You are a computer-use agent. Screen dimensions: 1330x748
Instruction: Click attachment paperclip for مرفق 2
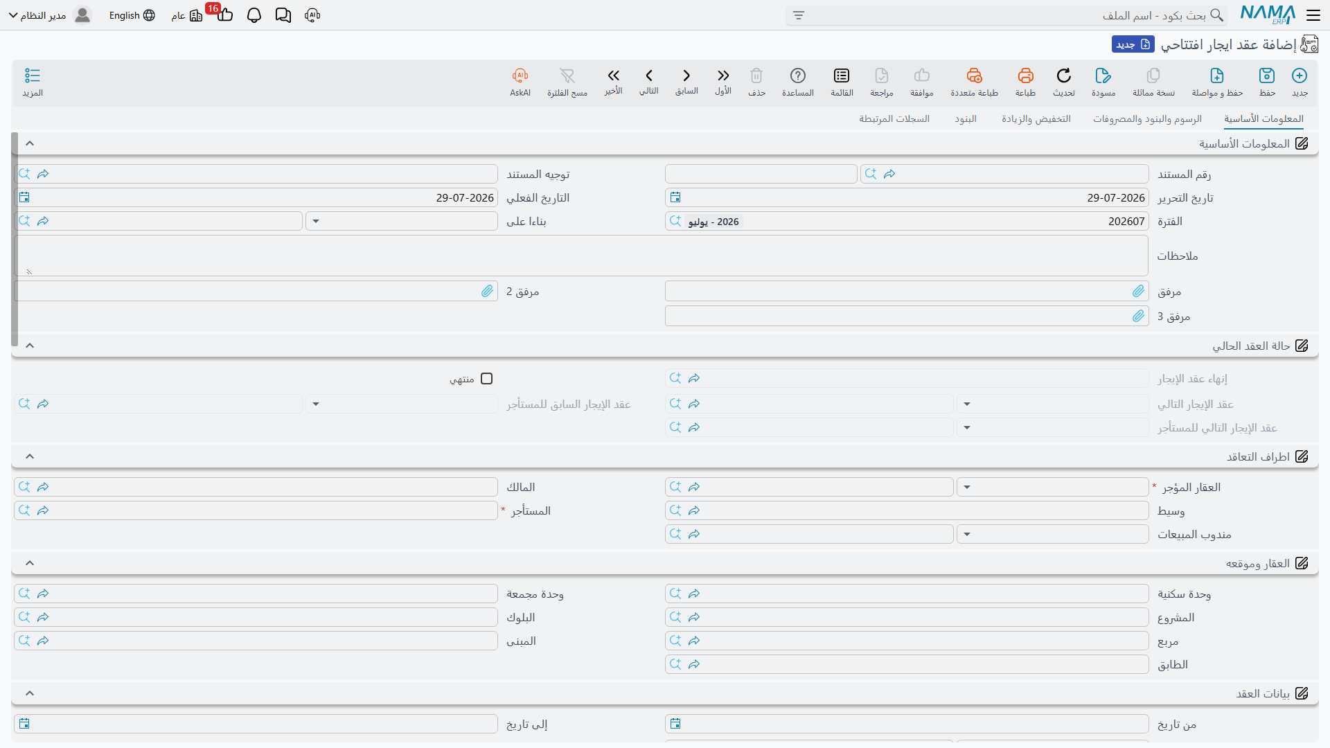[x=488, y=292]
